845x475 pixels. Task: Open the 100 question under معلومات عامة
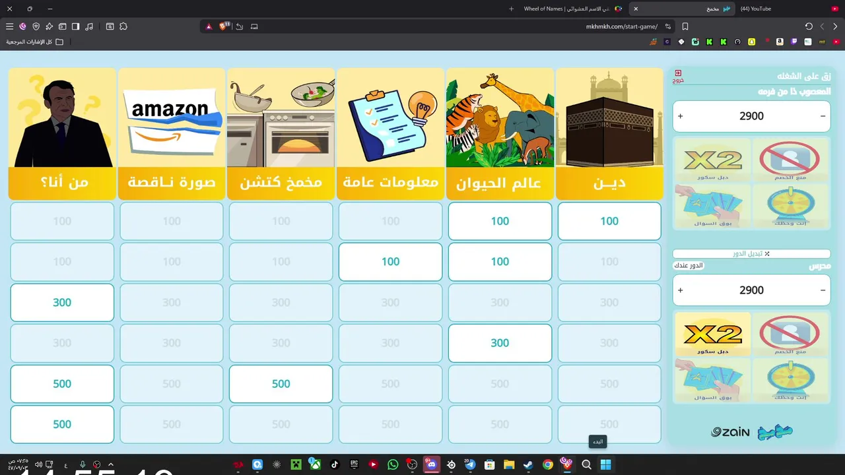[x=390, y=262]
